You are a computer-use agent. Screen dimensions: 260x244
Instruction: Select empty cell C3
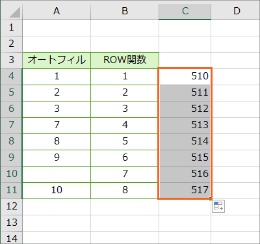click(185, 61)
